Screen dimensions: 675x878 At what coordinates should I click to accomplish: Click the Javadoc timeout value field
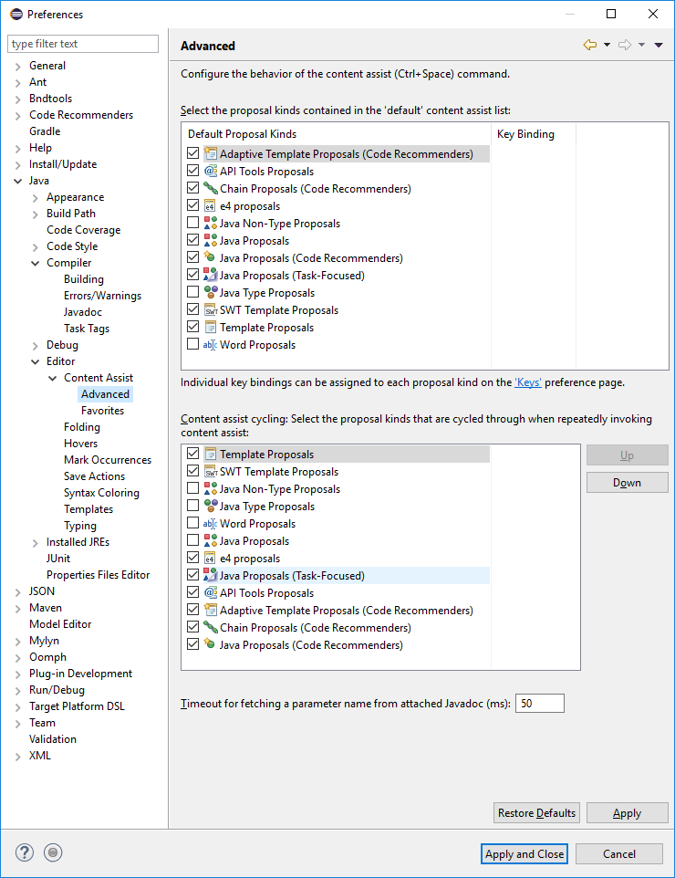(540, 704)
